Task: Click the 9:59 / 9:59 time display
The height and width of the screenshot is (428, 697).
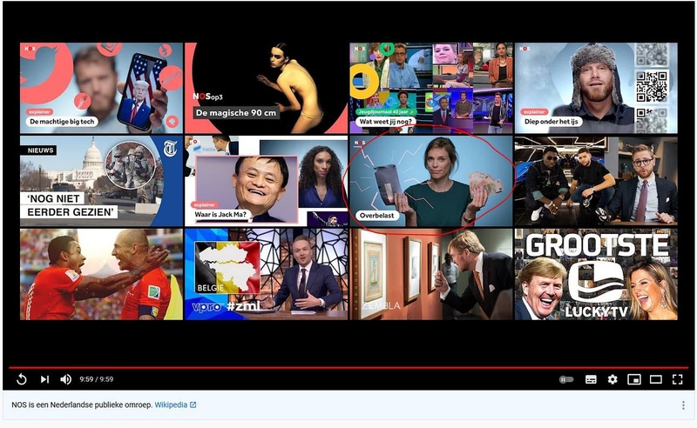Action: [x=97, y=379]
